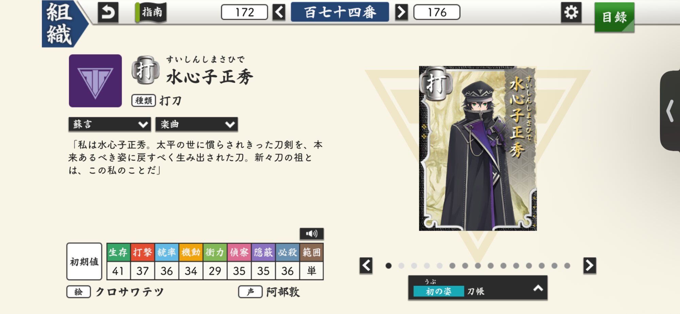The image size is (680, 314).
Task: Open the 楽曲 dropdown
Action: (197, 124)
